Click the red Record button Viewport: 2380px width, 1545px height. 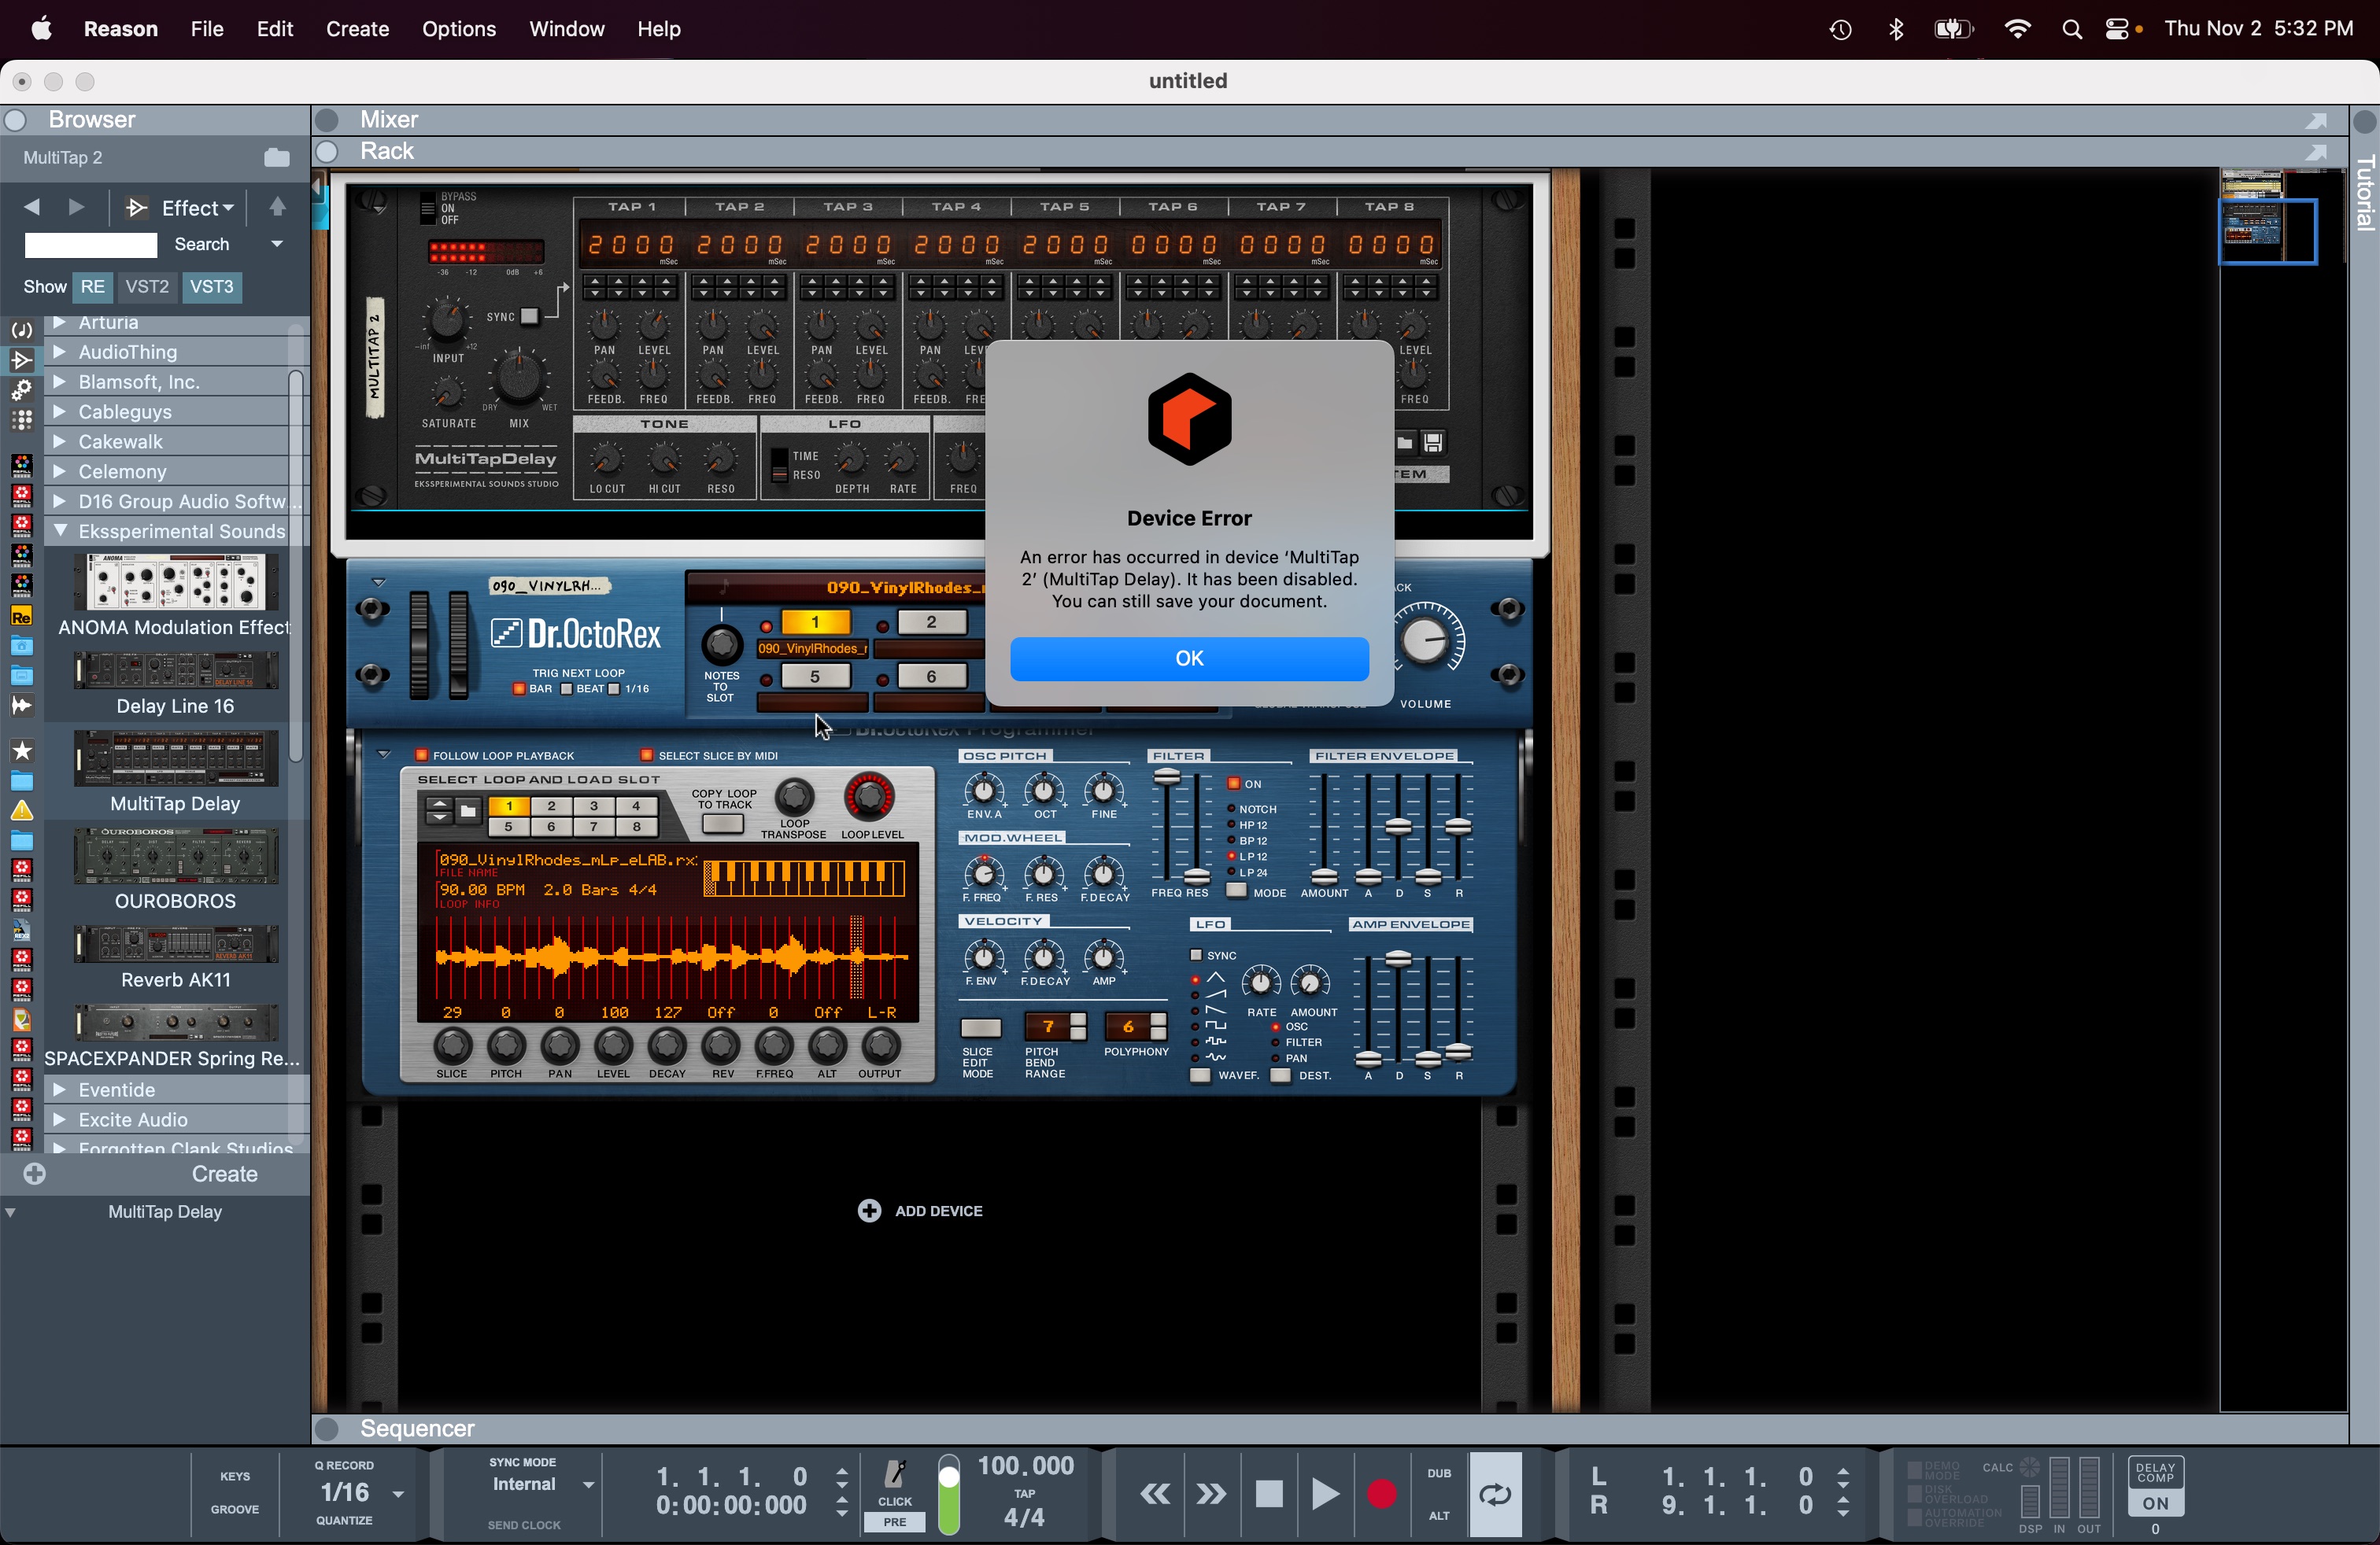click(1381, 1494)
